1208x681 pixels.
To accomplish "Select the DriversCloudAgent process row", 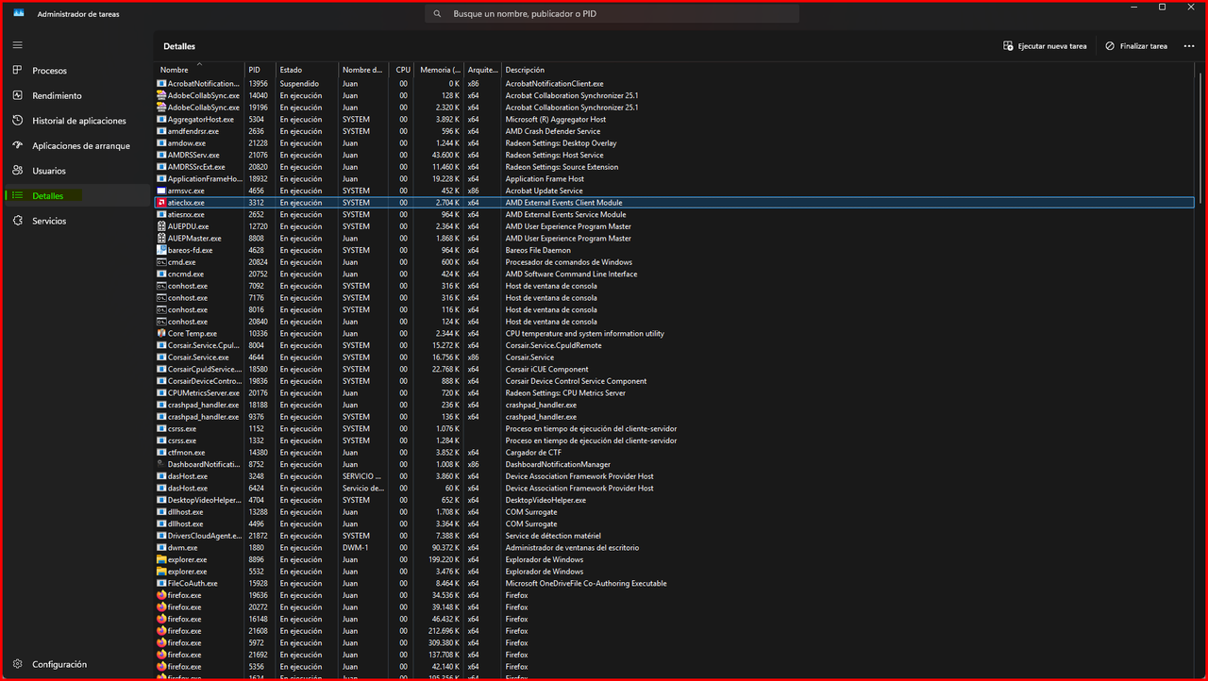I will (x=674, y=536).
